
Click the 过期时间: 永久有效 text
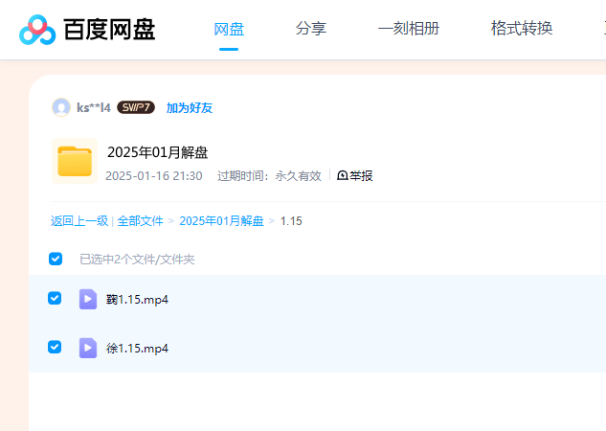pos(269,176)
